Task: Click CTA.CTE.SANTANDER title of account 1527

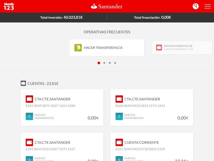Action: point(53,142)
